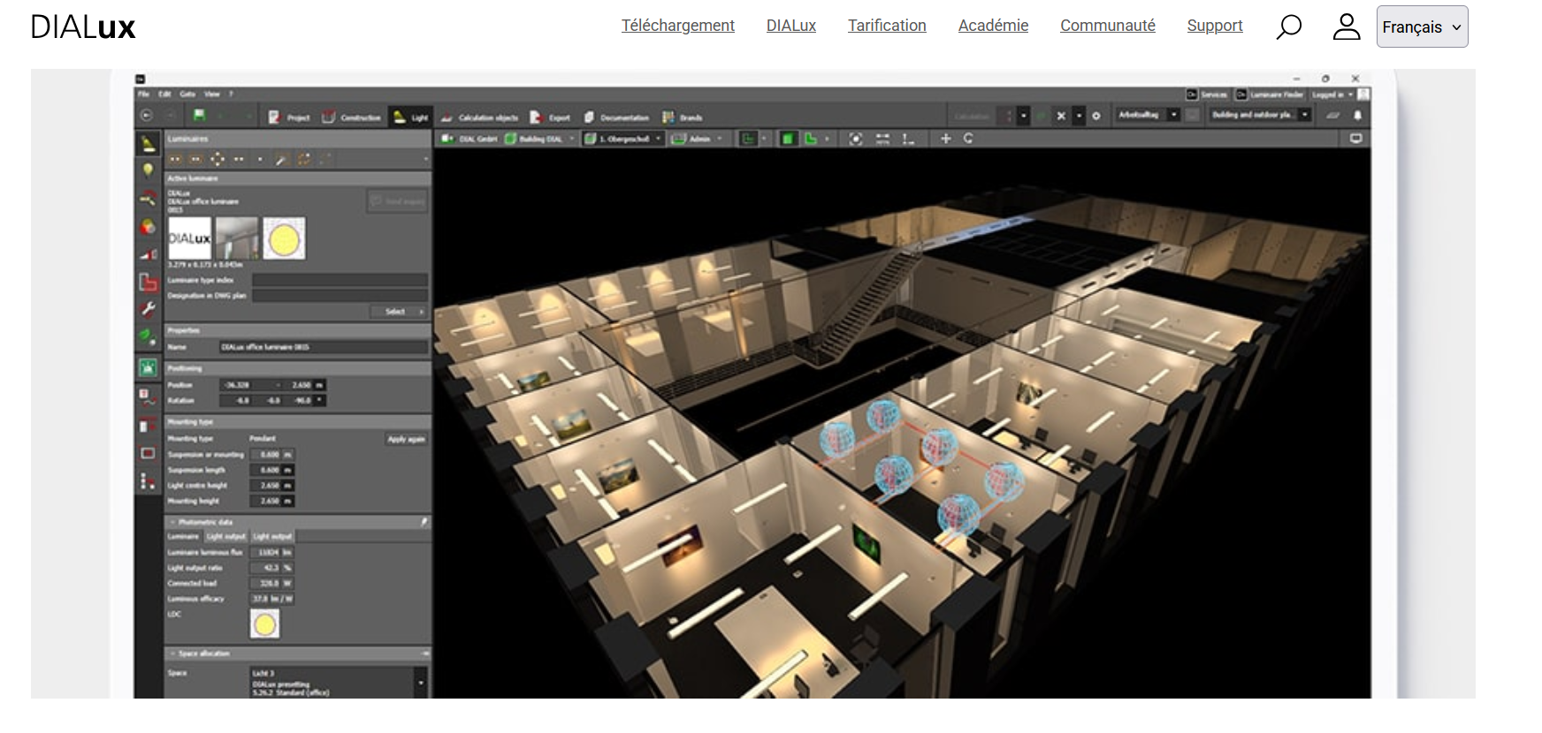Open the Calculation objects tab
1542x733 pixels.
(479, 117)
